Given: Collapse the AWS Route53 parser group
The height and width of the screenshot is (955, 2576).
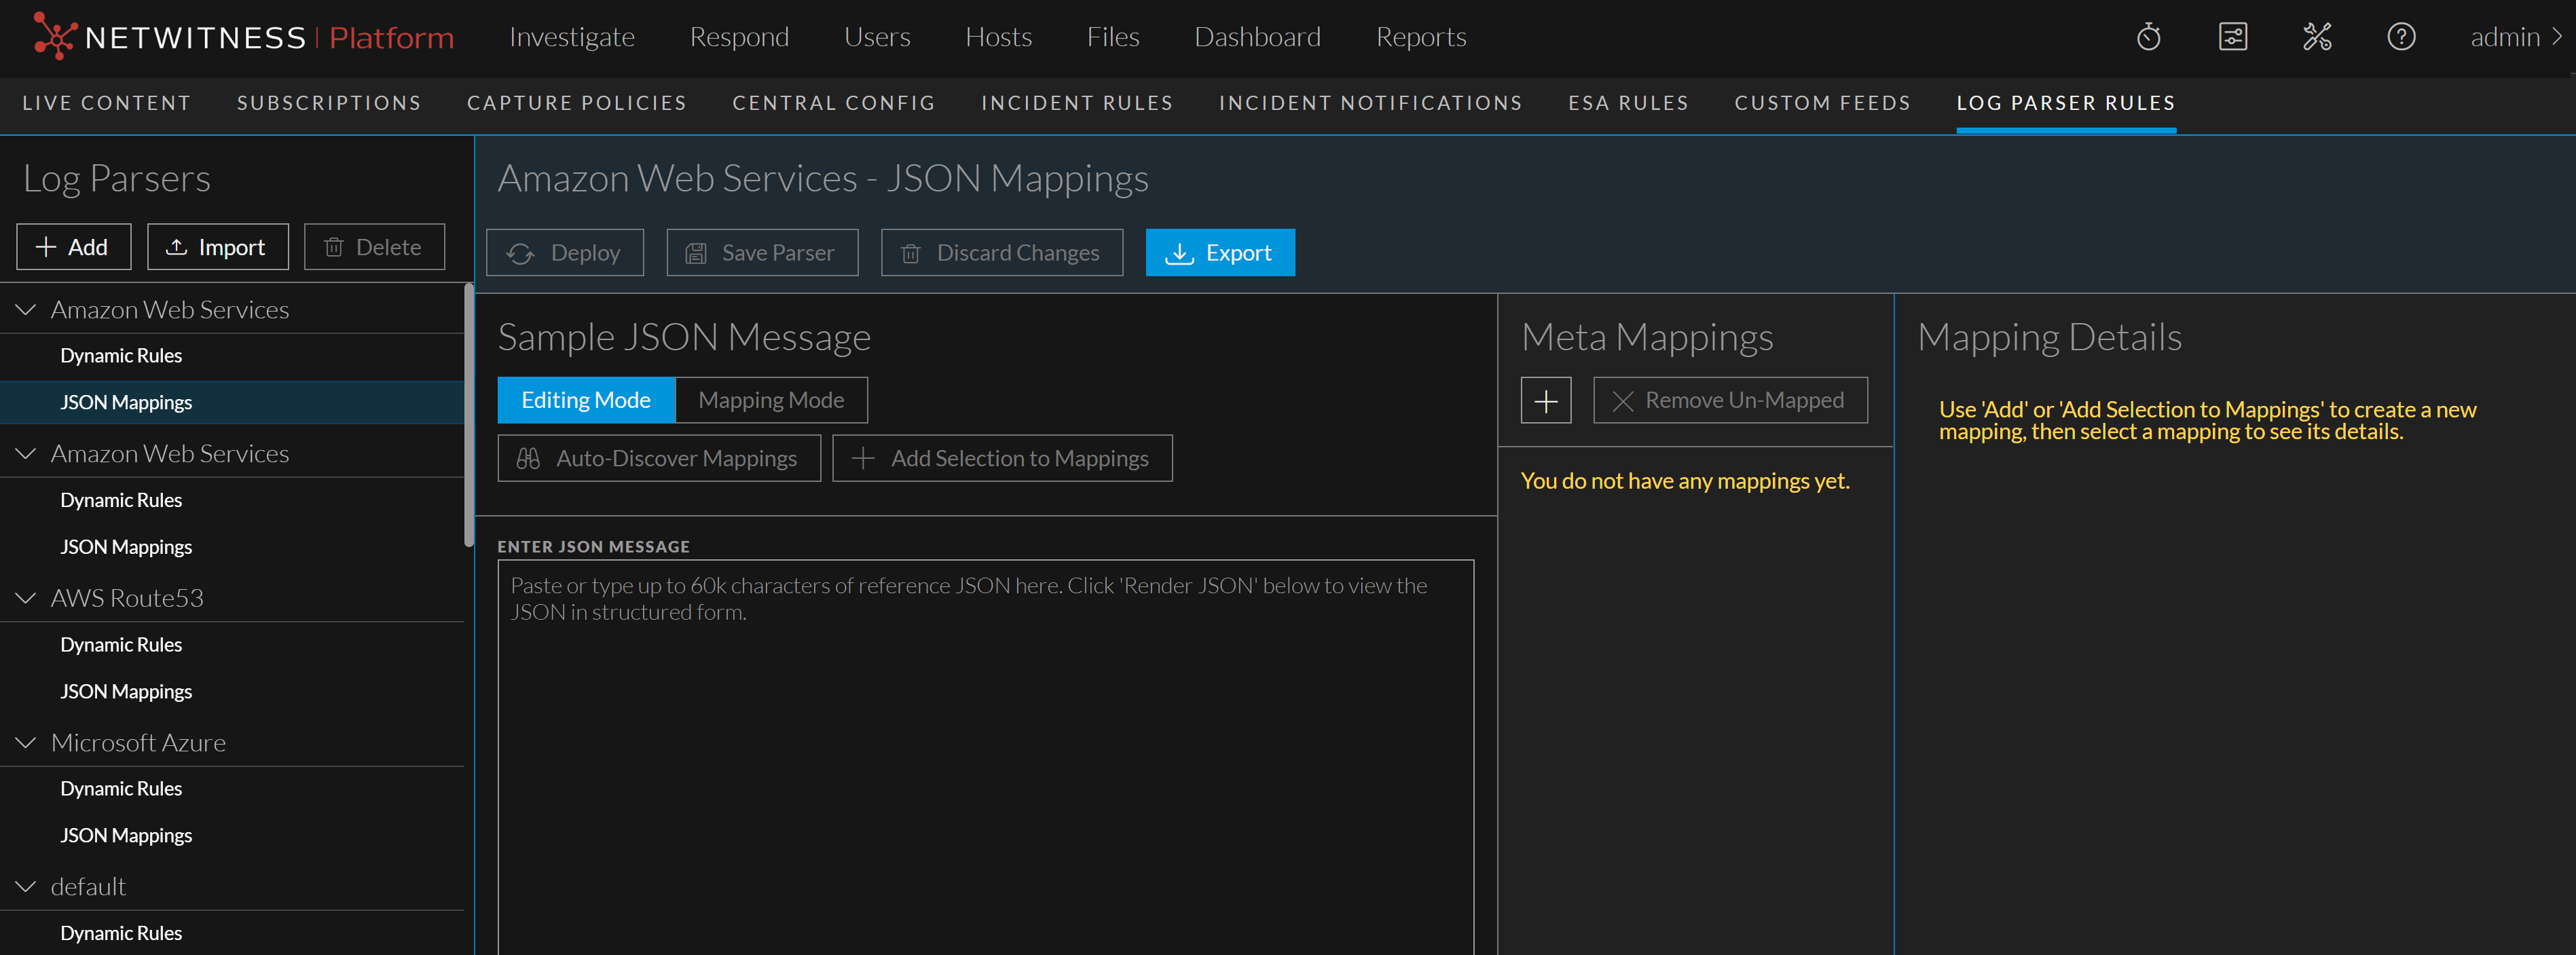Looking at the screenshot, I should [x=26, y=597].
